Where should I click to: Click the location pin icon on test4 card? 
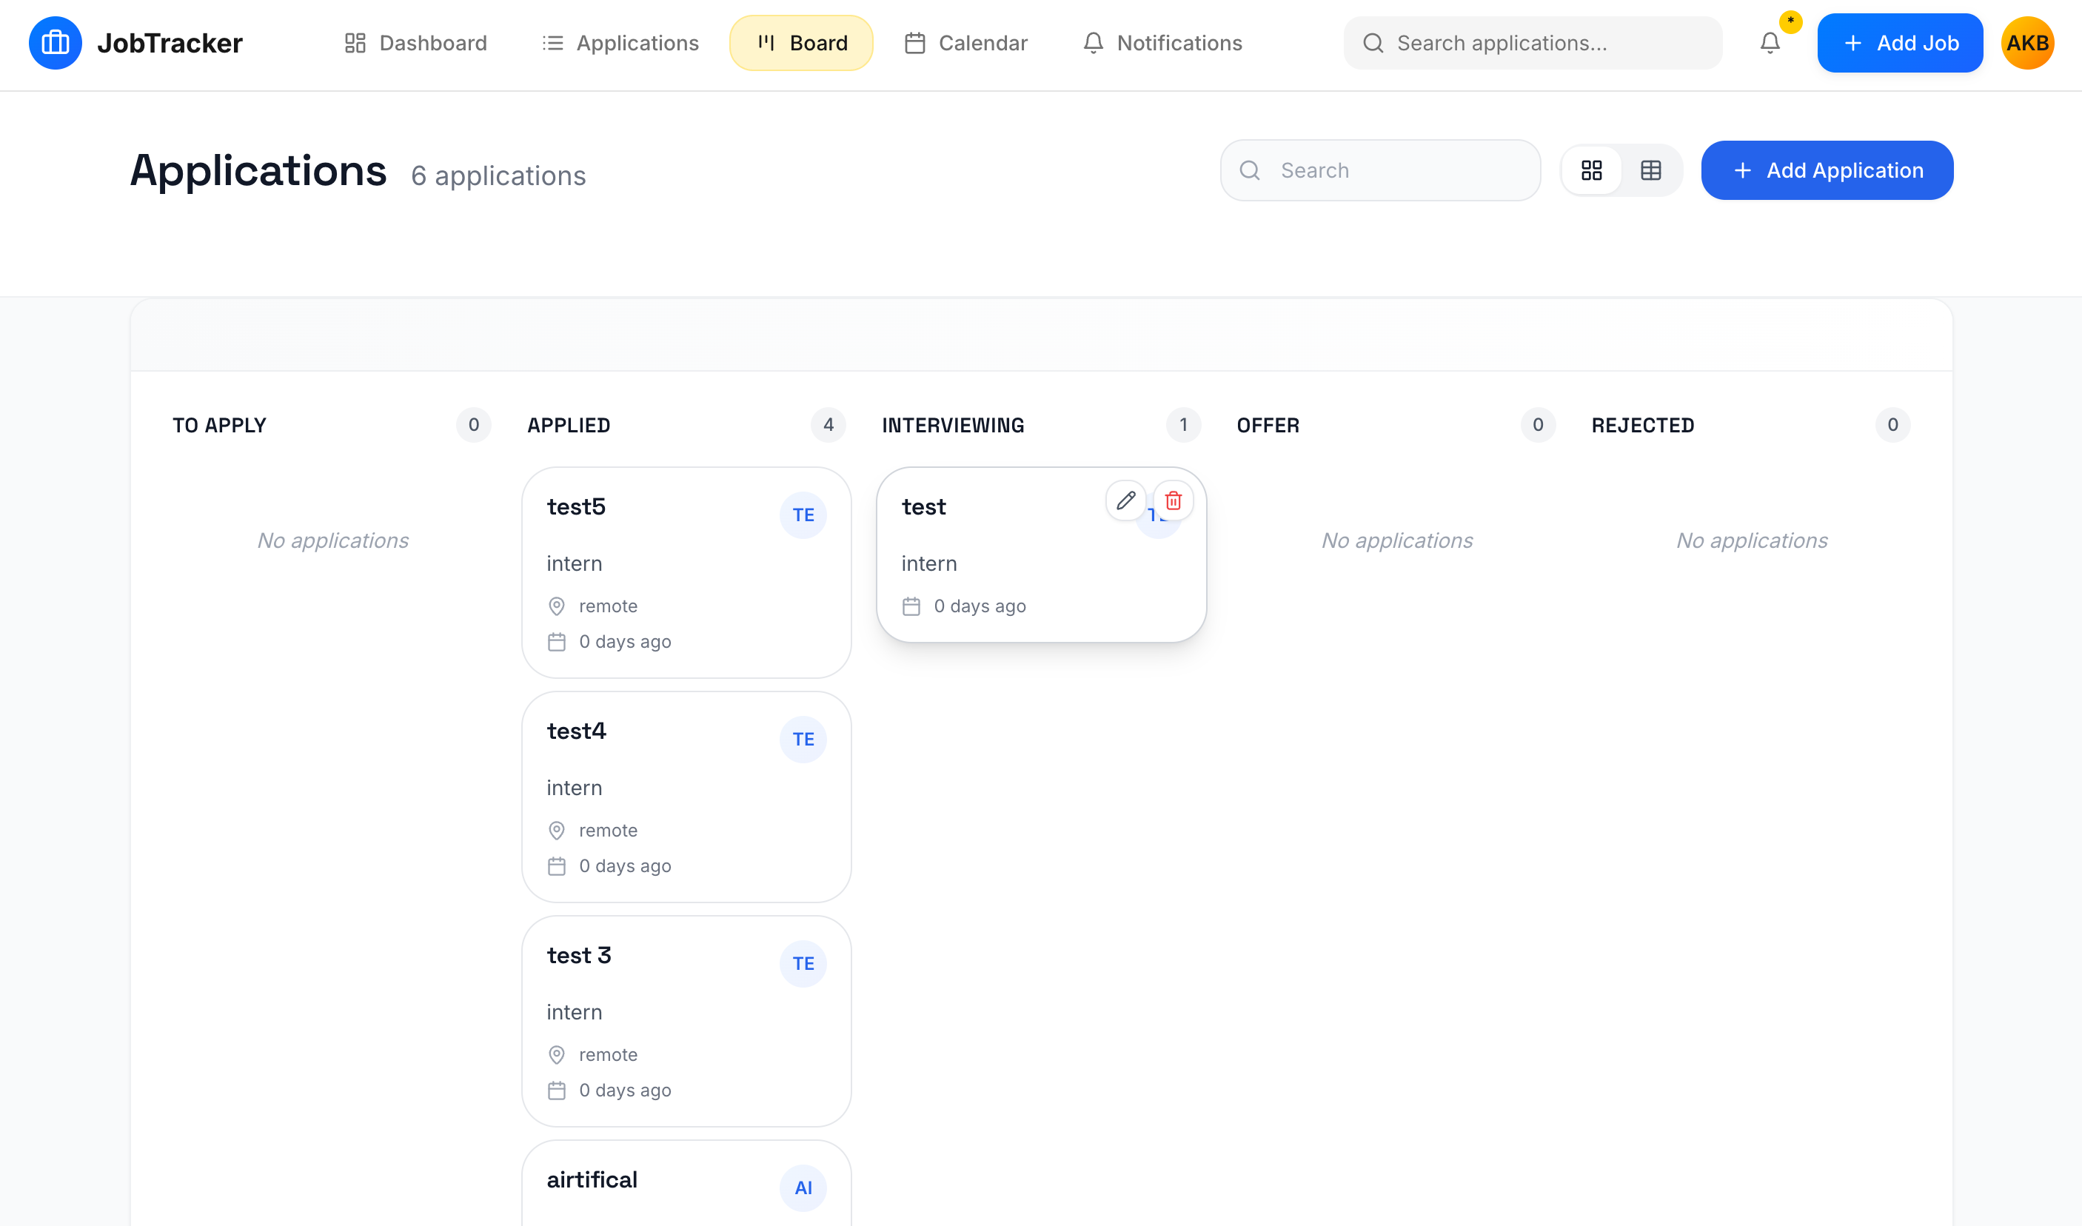557,830
